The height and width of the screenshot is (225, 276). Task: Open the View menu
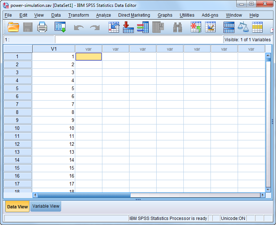(x=39, y=15)
